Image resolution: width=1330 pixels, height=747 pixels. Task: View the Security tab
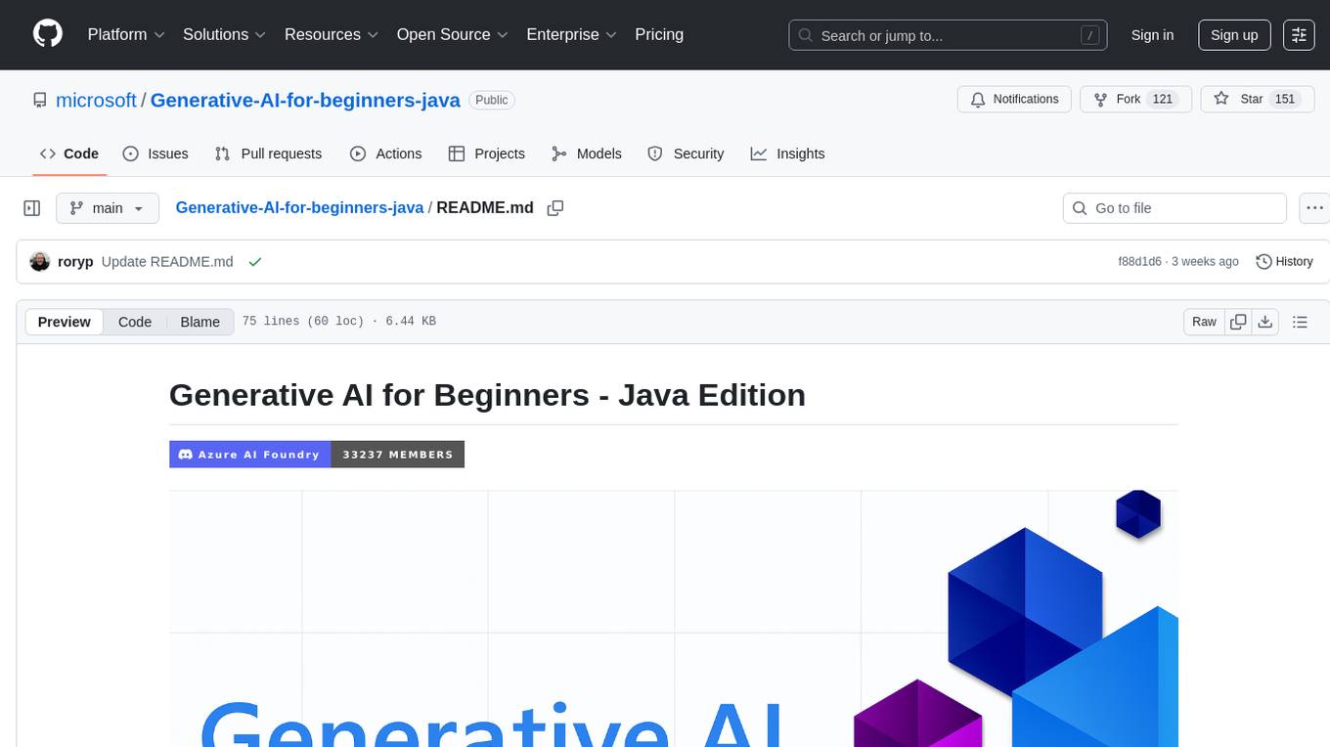pyautogui.click(x=686, y=154)
